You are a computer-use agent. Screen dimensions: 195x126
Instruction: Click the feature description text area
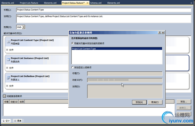tap(104, 19)
